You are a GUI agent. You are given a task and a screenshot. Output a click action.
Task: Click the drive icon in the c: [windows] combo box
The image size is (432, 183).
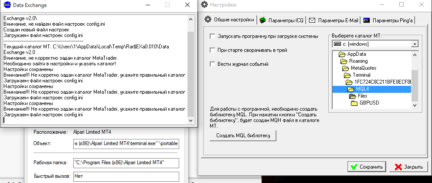pyautogui.click(x=337, y=44)
